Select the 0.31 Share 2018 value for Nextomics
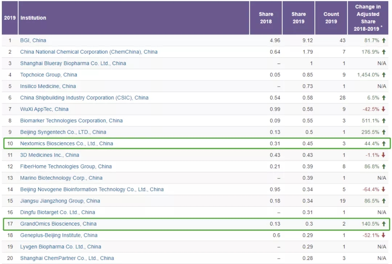The image size is (392, 264). pos(275,144)
